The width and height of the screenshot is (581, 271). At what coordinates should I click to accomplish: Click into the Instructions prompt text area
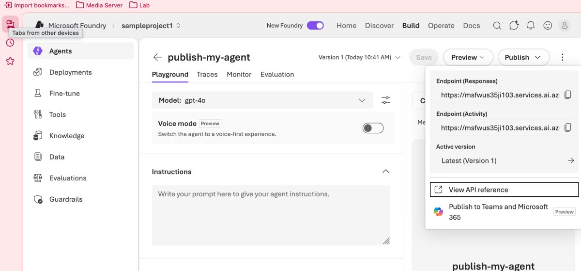coord(271,215)
